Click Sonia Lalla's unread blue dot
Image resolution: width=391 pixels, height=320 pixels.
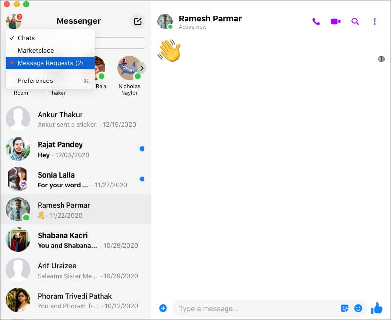point(142,179)
